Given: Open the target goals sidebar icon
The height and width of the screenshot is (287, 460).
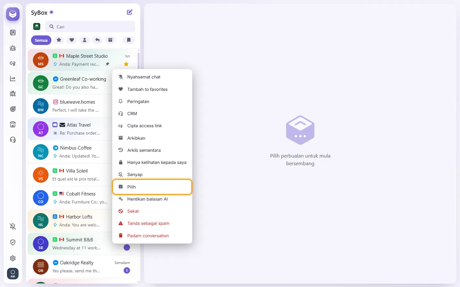Looking at the screenshot, I should pyautogui.click(x=13, y=109).
